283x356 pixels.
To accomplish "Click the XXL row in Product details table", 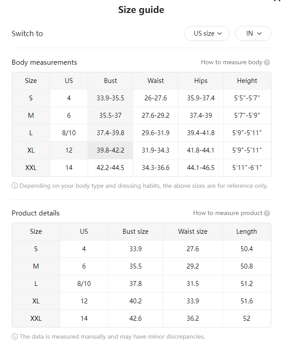I will (x=141, y=319).
